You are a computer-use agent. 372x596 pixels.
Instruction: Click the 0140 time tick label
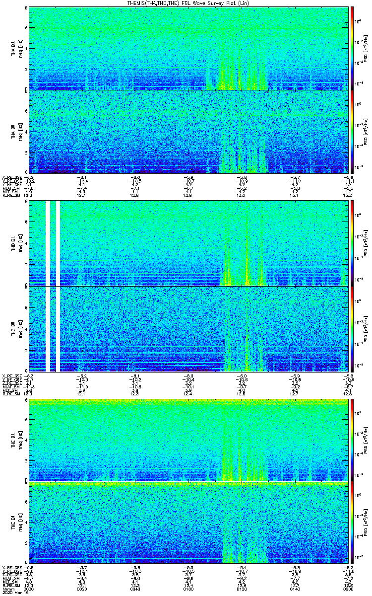click(294, 589)
